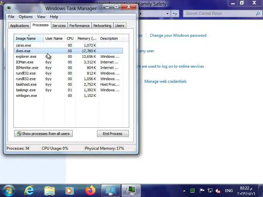Switch to the Networking tab
This screenshot has height=197, width=263.
pos(102,26)
